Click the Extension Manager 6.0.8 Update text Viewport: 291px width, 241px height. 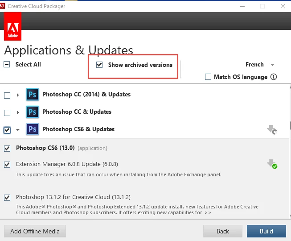pos(67,164)
